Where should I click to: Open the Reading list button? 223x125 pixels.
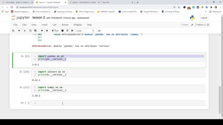[x=215, y=12]
